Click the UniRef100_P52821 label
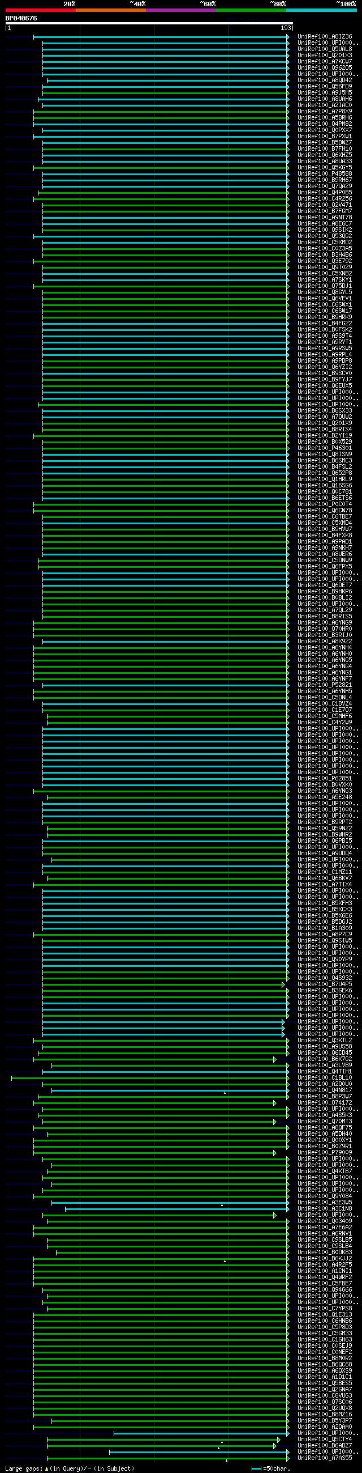The height and width of the screenshot is (1473, 362). coord(325,685)
